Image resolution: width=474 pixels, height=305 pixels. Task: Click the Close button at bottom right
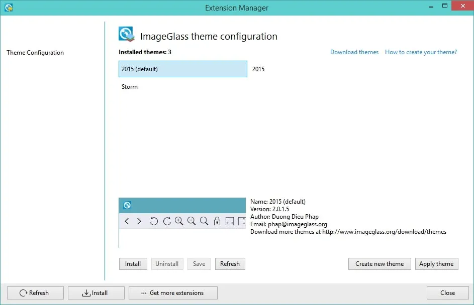[x=448, y=293]
